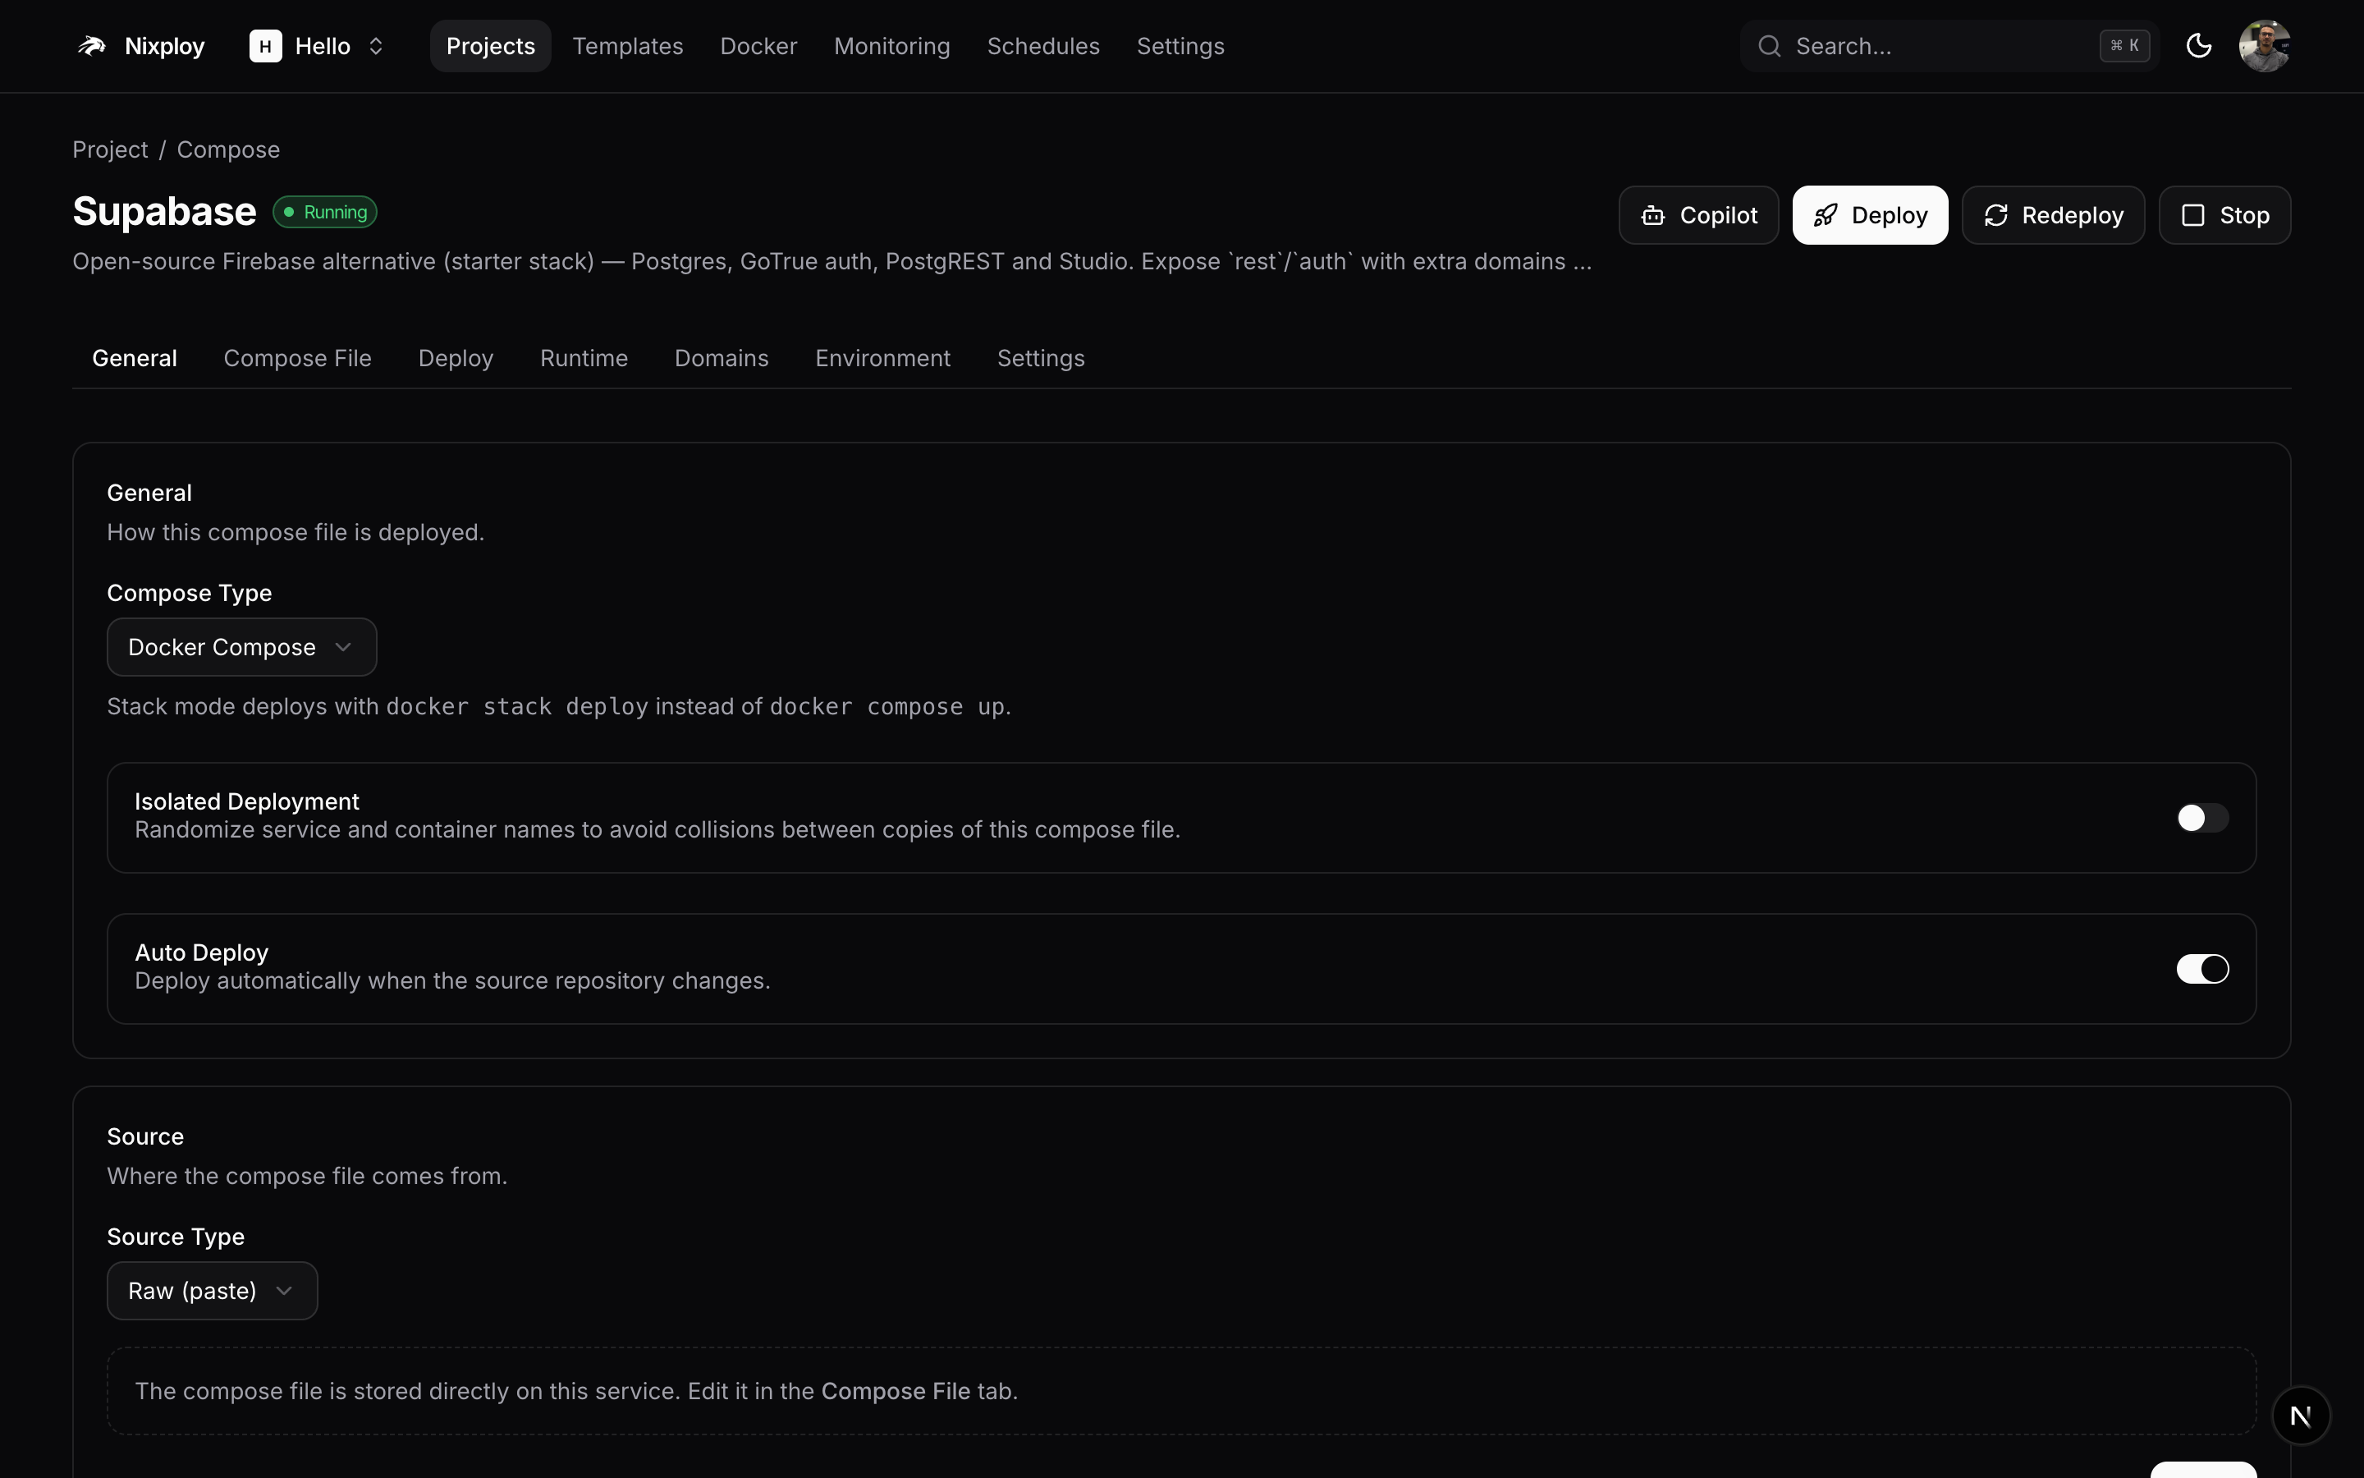Turn off the Auto Deploy switch
This screenshot has width=2364, height=1478.
[2201, 969]
